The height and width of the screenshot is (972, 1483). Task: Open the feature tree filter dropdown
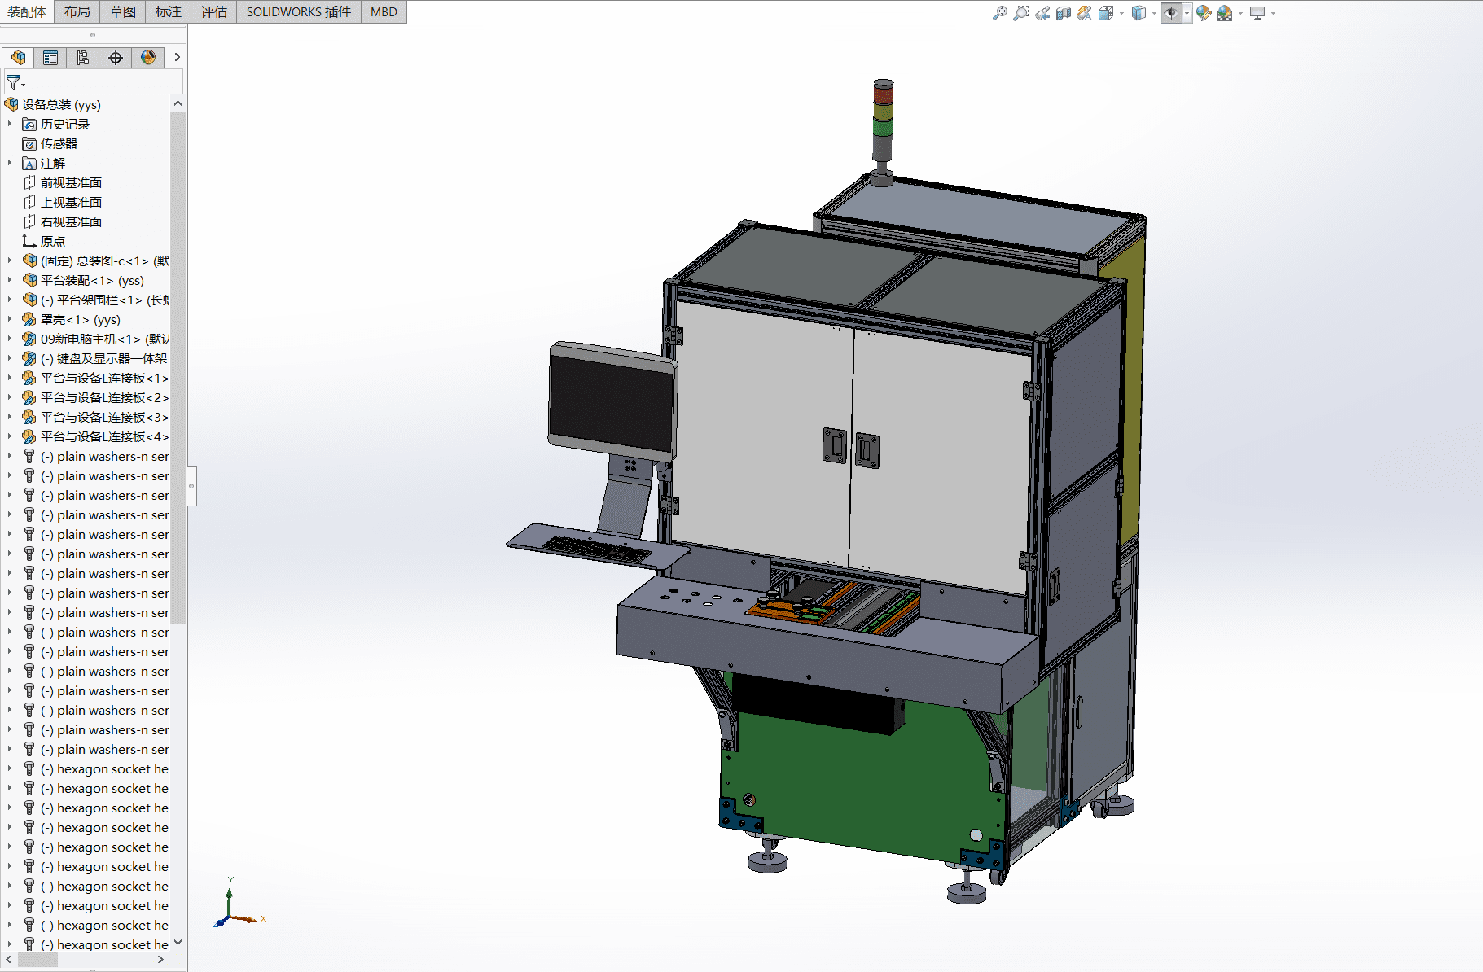pyautogui.click(x=16, y=83)
